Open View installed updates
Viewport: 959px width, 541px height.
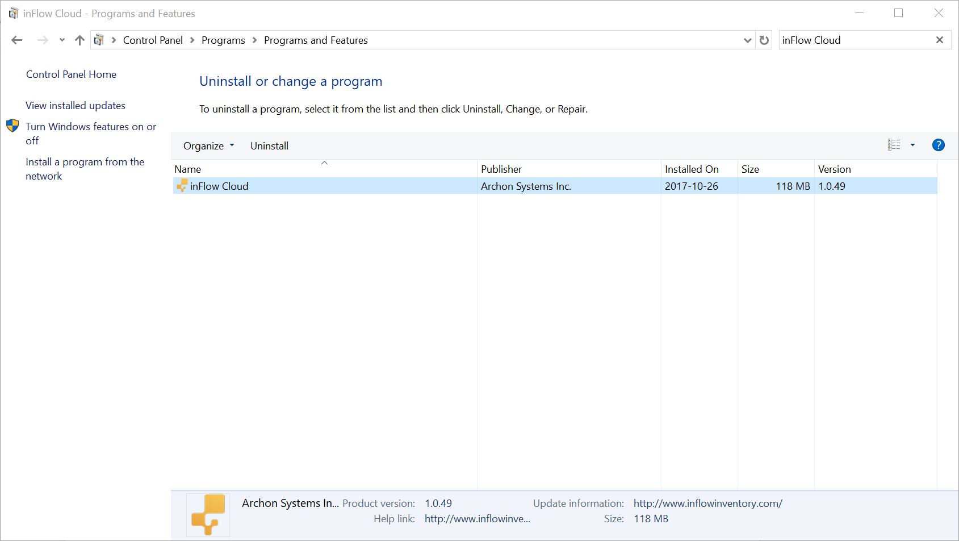tap(76, 106)
